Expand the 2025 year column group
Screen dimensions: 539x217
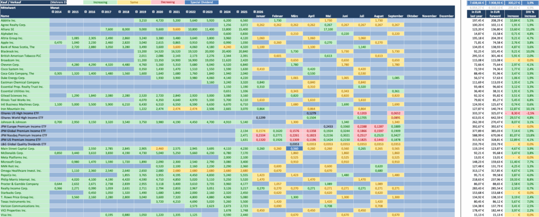pos(238,12)
